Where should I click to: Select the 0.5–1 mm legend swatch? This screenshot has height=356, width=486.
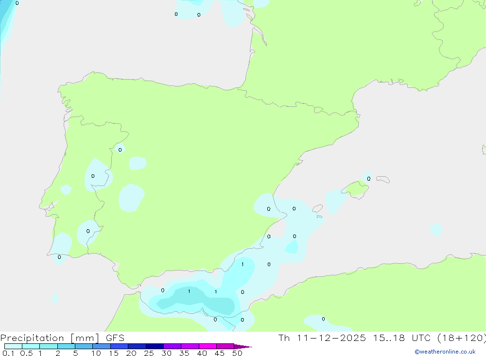[31, 346]
